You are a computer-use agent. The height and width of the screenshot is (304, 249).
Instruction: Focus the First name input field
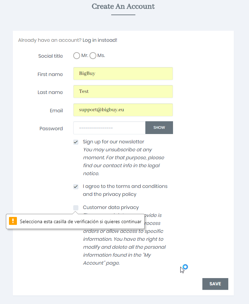(x=123, y=74)
